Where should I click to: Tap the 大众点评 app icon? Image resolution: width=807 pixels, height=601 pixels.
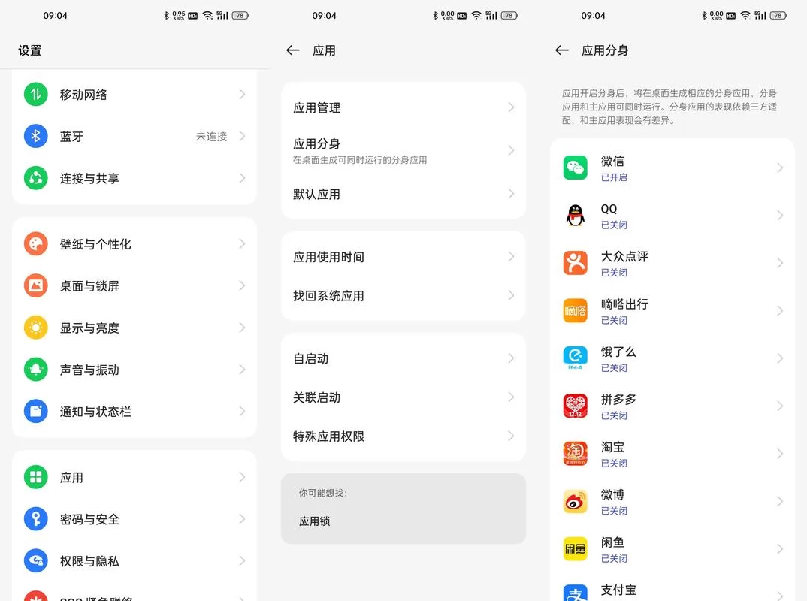point(576,263)
